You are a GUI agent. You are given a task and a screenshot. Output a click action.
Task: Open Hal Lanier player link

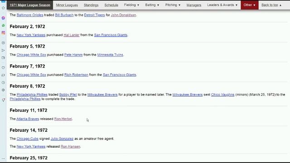(x=72, y=35)
